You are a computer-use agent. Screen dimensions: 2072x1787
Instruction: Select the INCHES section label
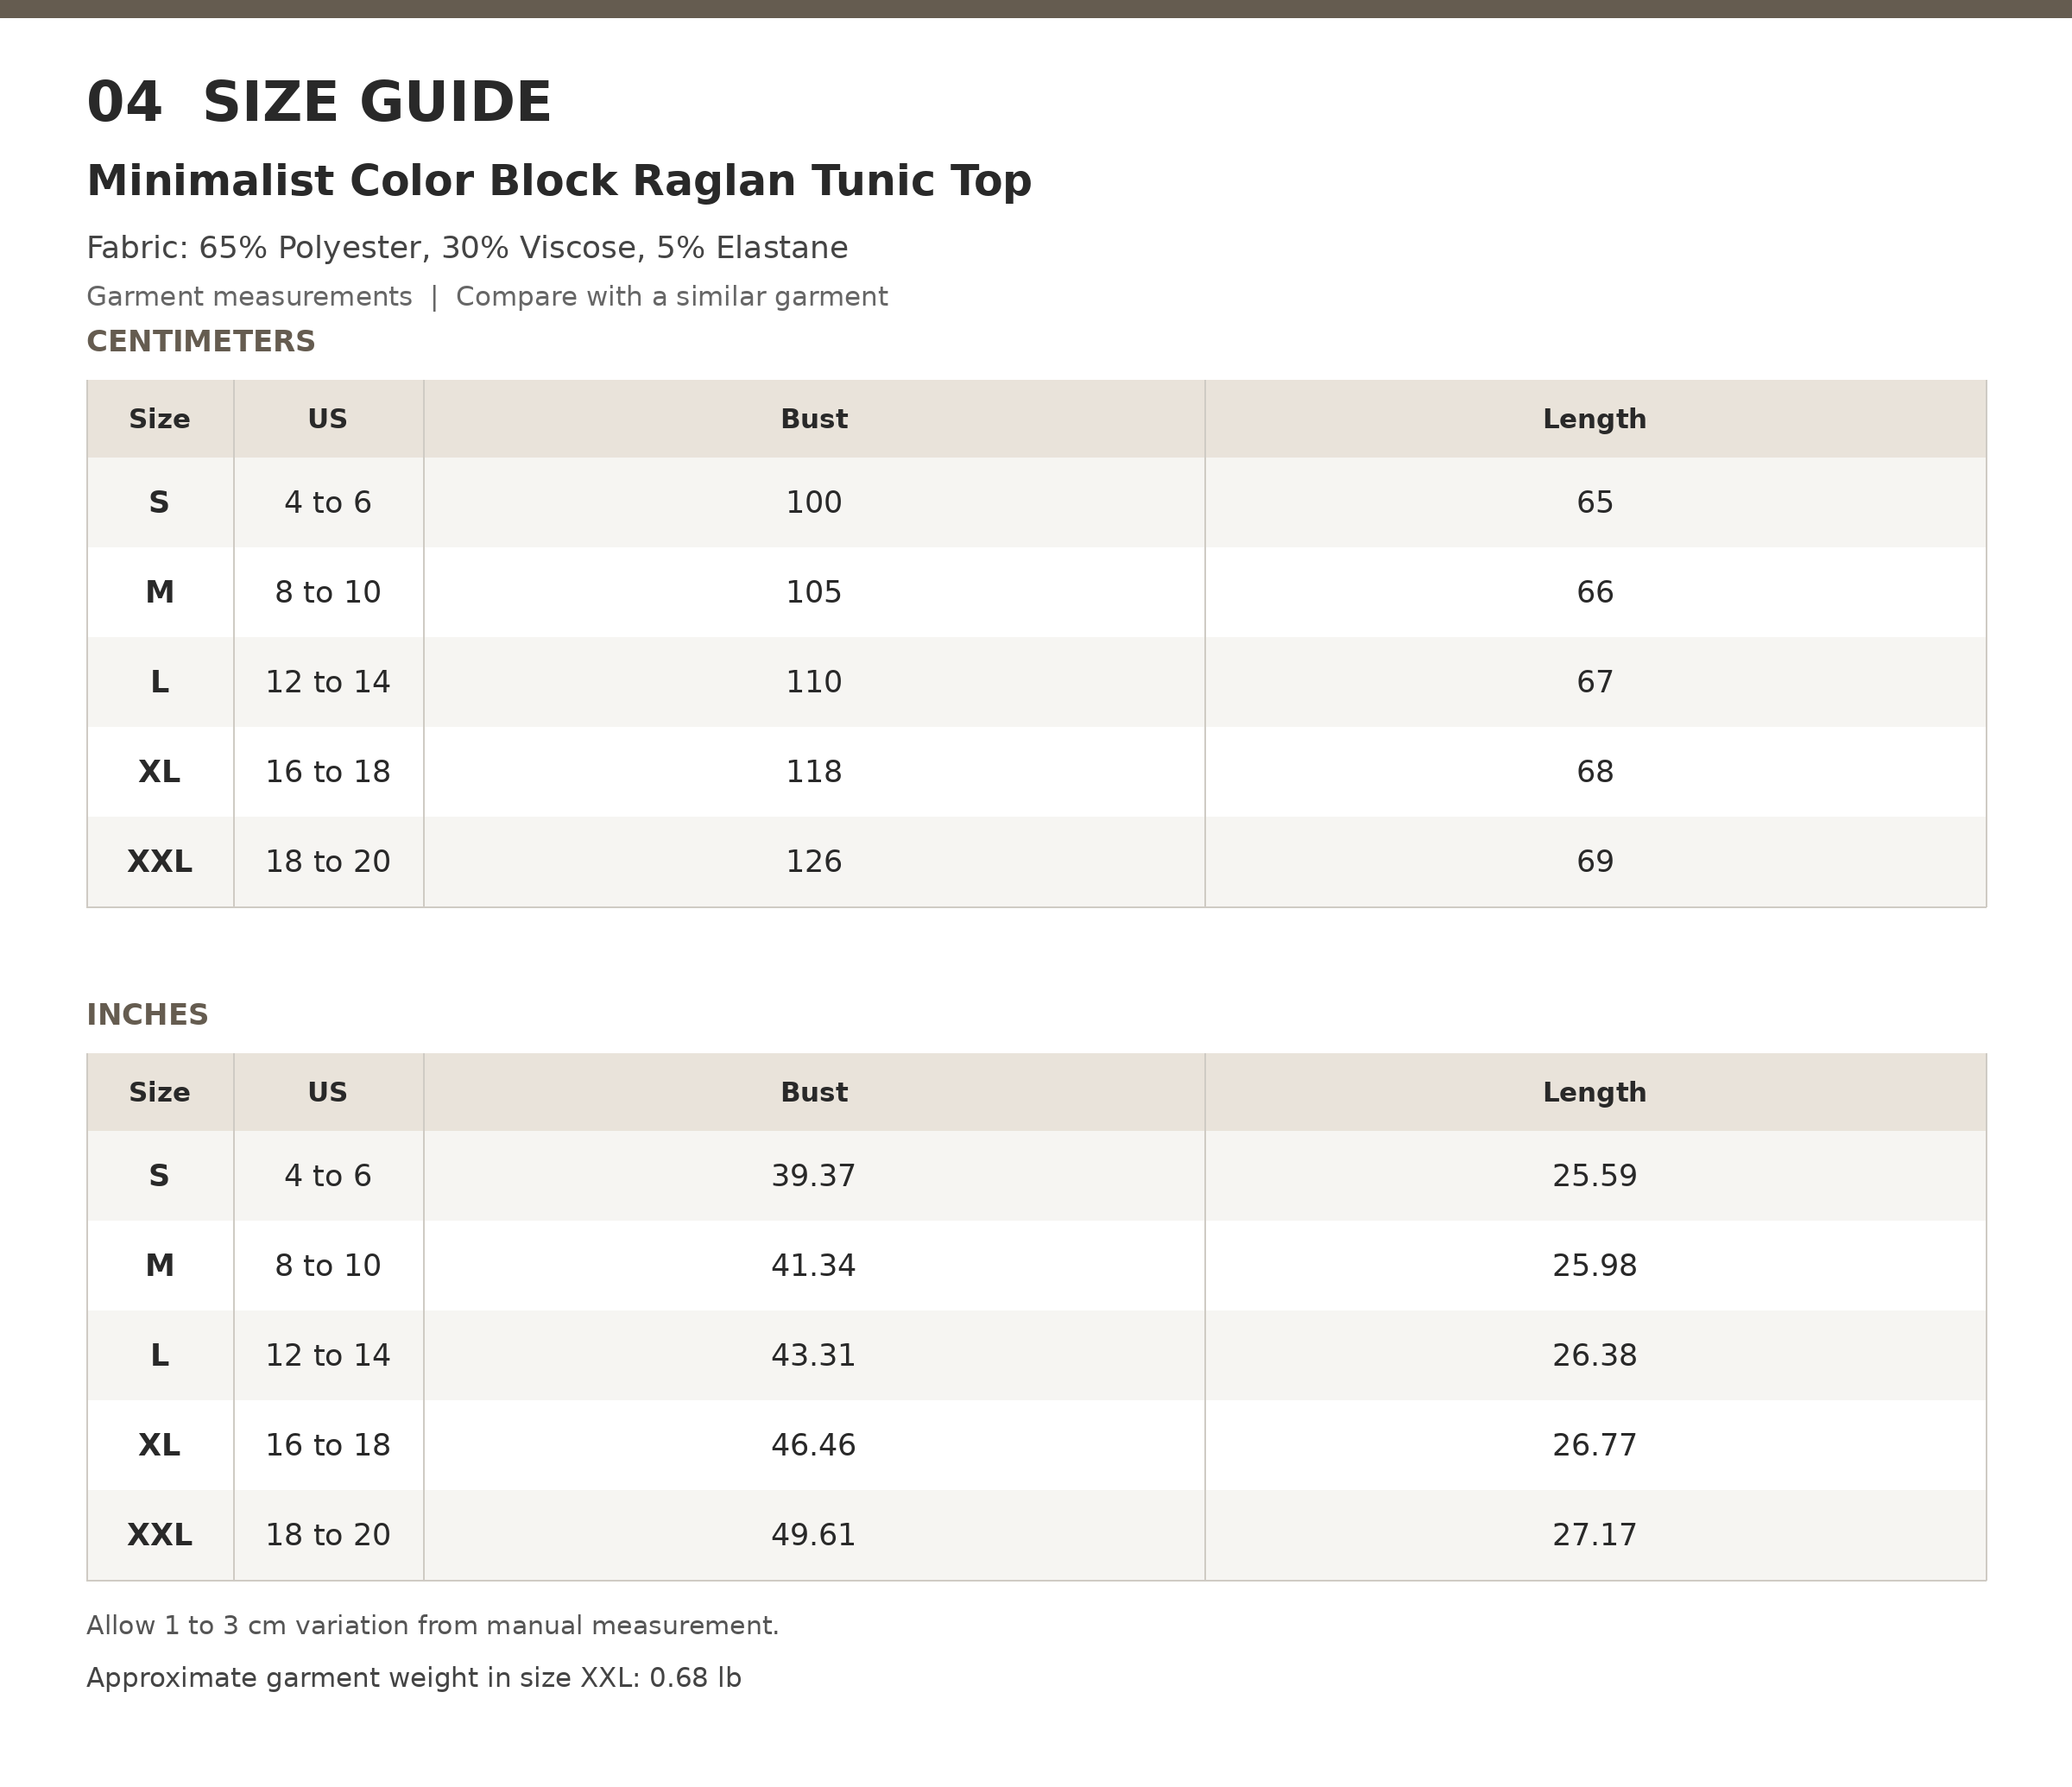148,1015
